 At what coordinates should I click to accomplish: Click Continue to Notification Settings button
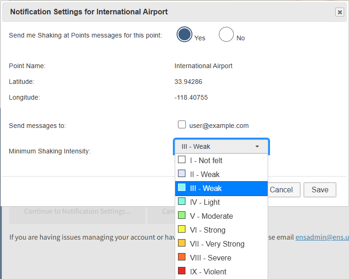[77, 215]
